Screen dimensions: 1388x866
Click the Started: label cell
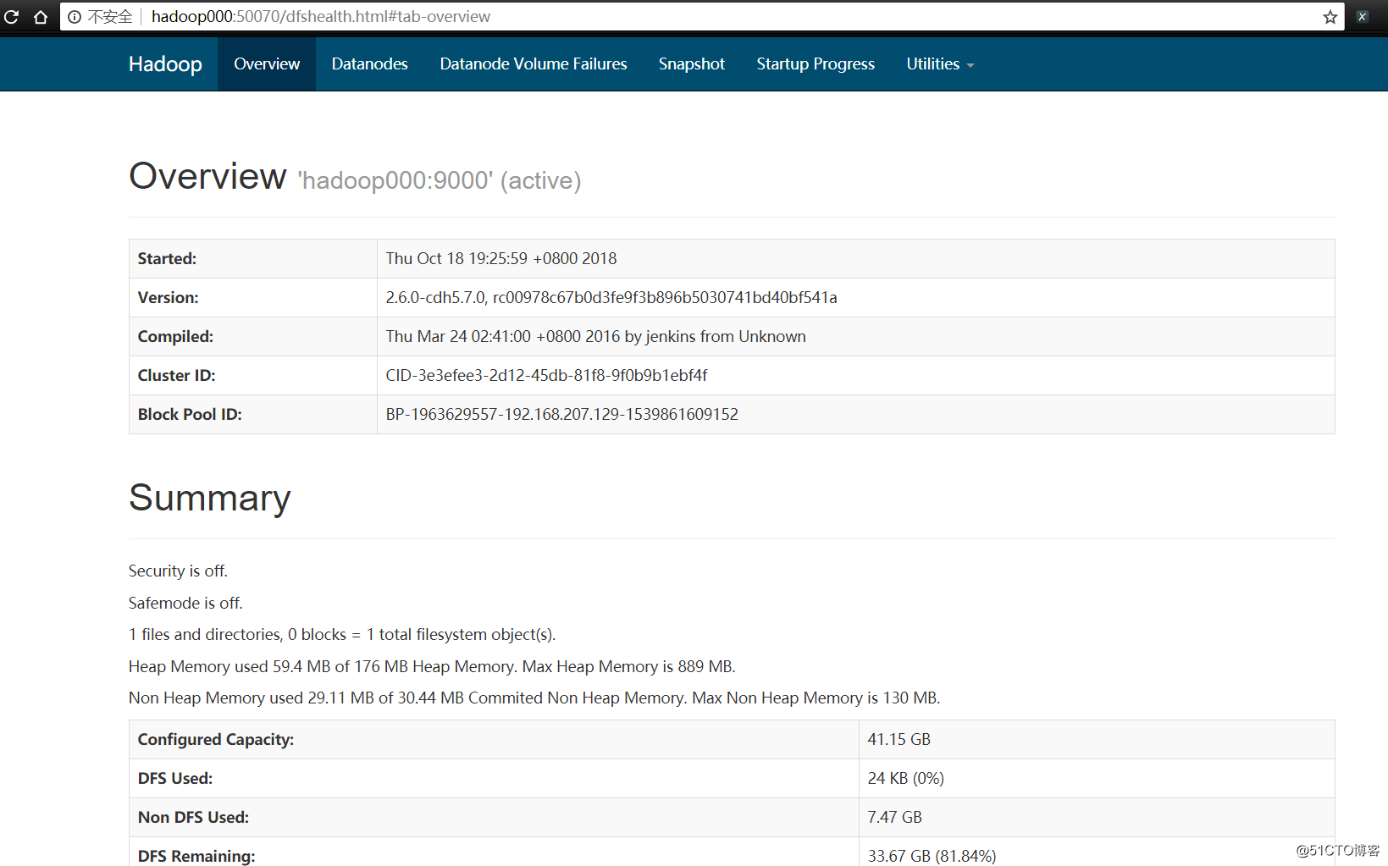[252, 259]
